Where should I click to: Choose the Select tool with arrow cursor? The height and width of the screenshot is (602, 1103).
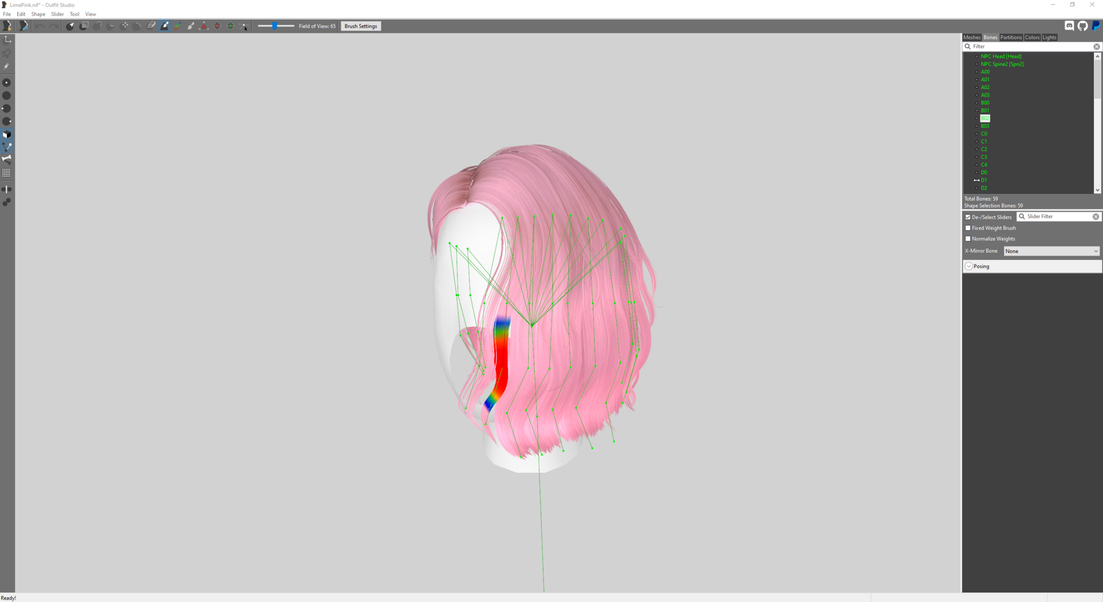click(70, 26)
